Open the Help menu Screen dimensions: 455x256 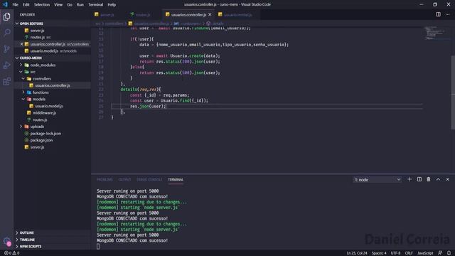[112, 5]
